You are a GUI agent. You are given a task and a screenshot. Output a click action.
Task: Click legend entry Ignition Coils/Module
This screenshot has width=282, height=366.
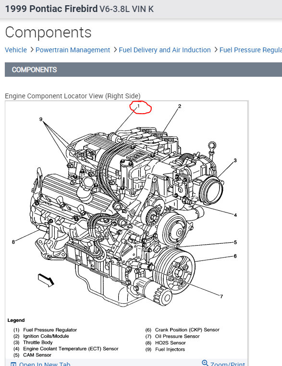coord(46,336)
